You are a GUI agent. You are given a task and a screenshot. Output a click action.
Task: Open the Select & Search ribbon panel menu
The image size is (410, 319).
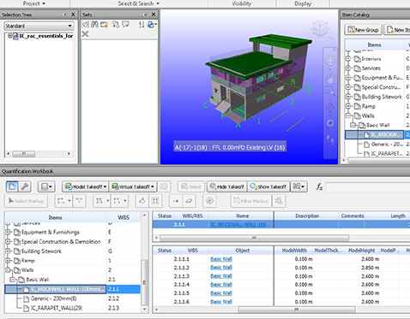(139, 3)
